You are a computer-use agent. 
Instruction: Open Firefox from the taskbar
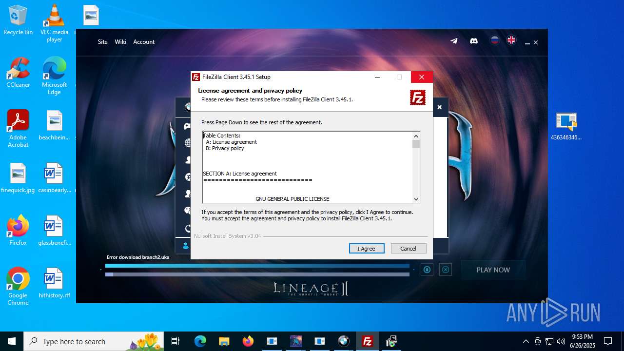[x=248, y=341]
